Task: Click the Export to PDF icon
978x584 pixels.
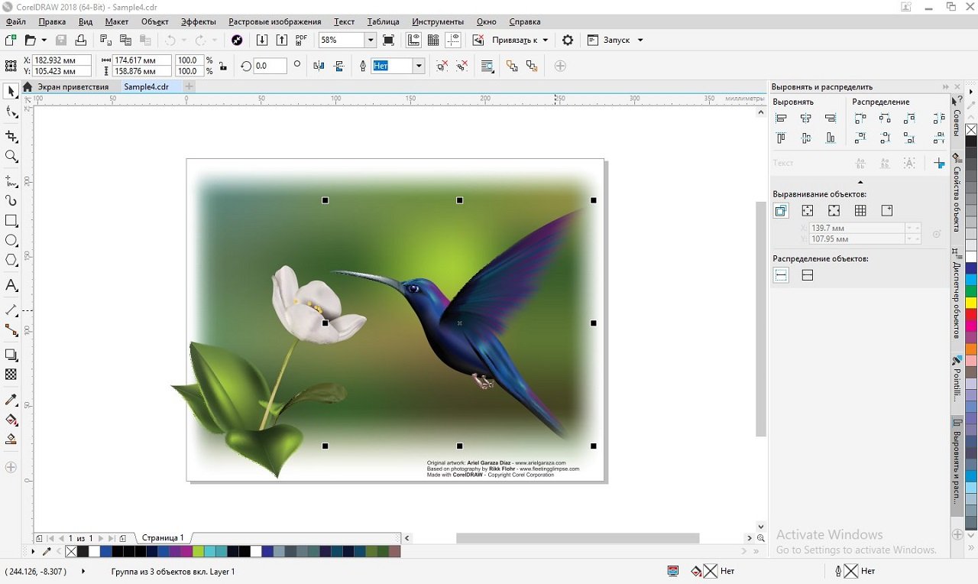Action: coord(302,40)
